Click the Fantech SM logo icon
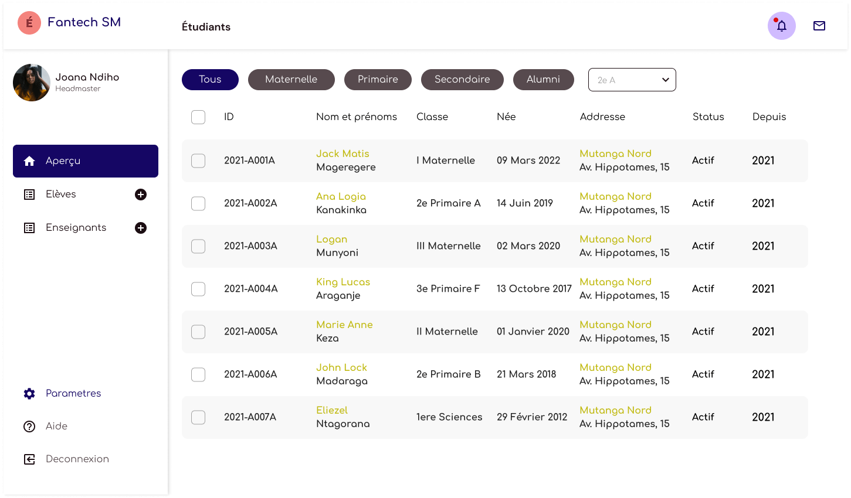851x498 pixels. (x=29, y=23)
